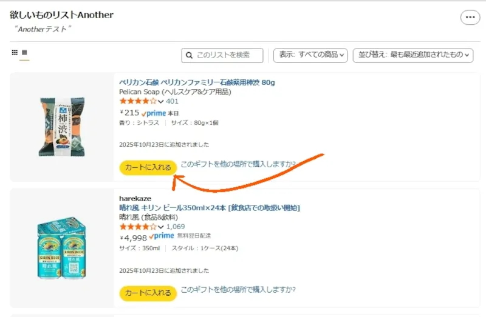Image resolution: width=486 pixels, height=317 pixels.
Task: Expand the Kirin beer rating chevron
Action: click(x=161, y=227)
